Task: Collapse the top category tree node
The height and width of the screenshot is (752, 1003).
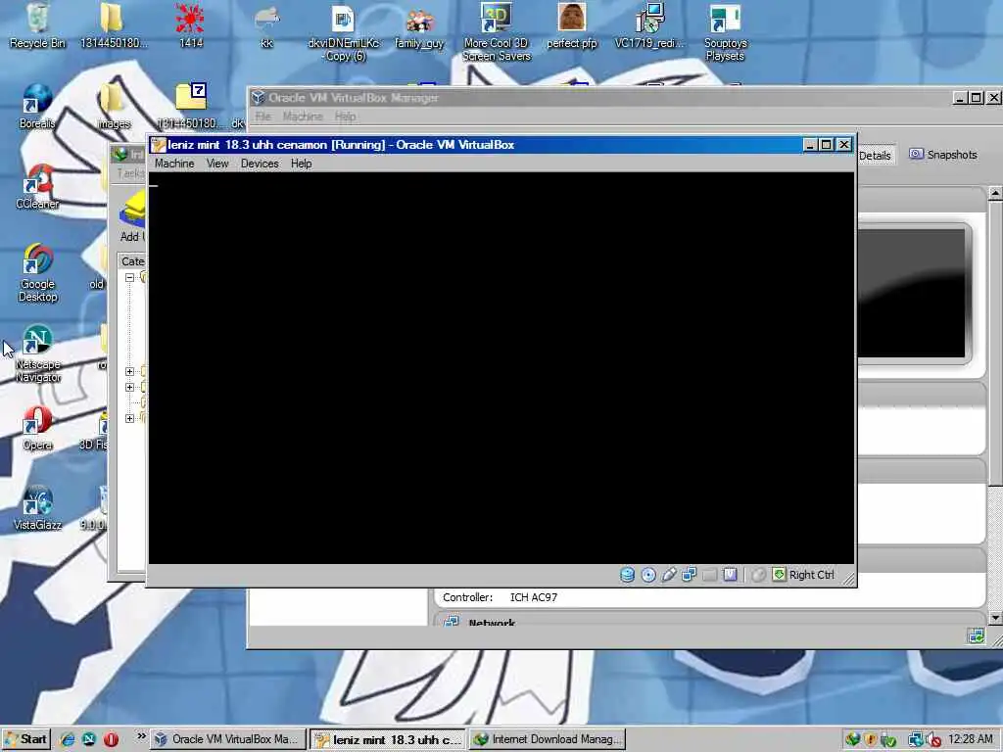Action: [130, 277]
